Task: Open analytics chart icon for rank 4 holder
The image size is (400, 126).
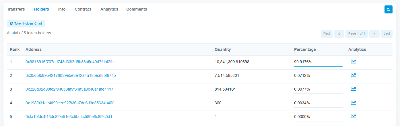Action: [353, 103]
